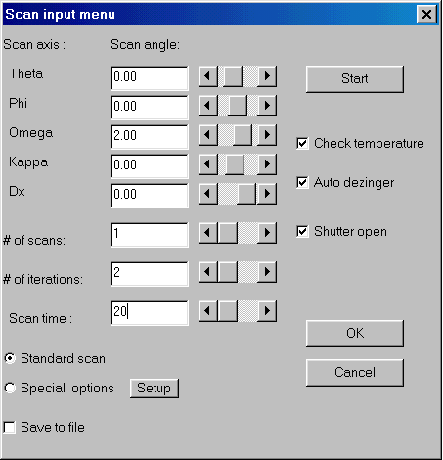Increase iterations with right arrow
Image resolution: width=443 pixels, height=460 pixels.
(x=267, y=272)
